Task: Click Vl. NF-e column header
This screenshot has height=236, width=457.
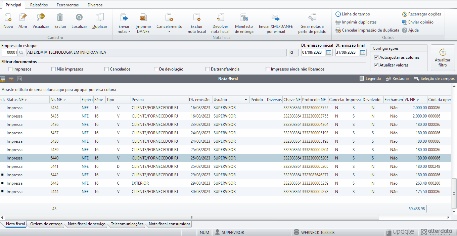Action: [x=415, y=100]
